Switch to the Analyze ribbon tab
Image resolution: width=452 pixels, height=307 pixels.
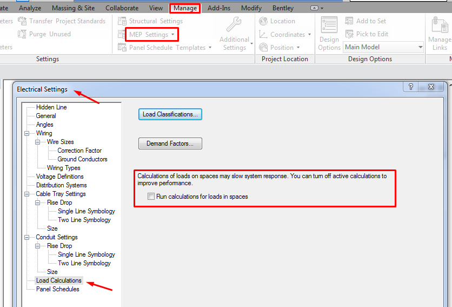(x=30, y=8)
